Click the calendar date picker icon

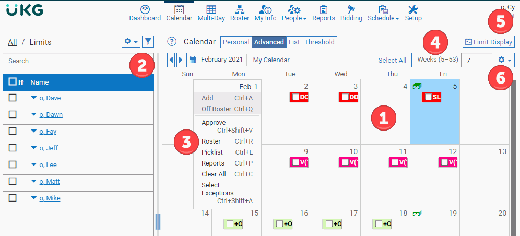click(x=193, y=60)
